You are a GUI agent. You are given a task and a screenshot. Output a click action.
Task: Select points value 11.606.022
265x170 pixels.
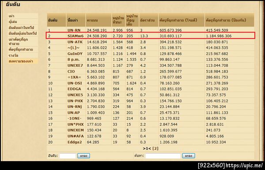(x=97, y=48)
